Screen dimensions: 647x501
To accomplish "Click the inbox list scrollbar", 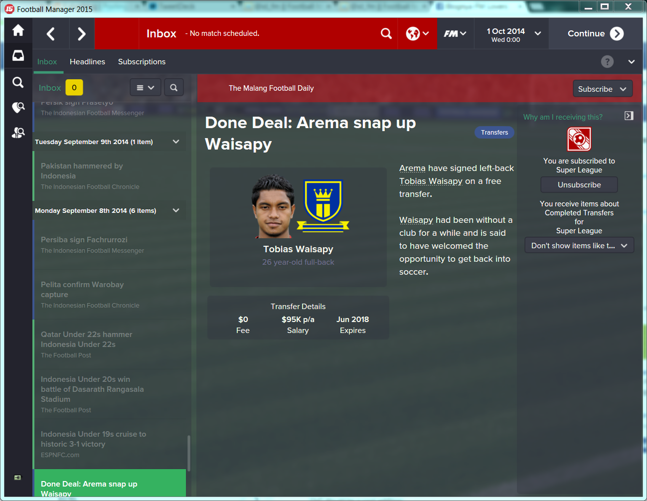I will (x=189, y=453).
